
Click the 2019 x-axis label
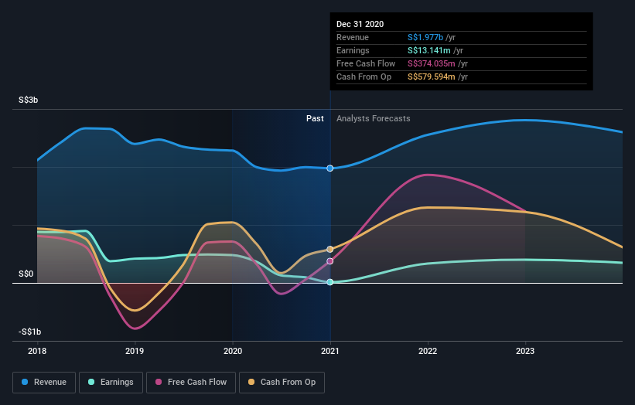135,351
